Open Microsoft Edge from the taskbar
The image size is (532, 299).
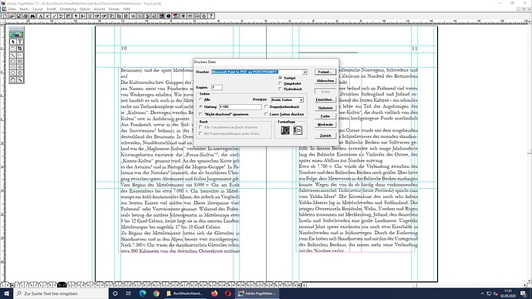pos(142,294)
